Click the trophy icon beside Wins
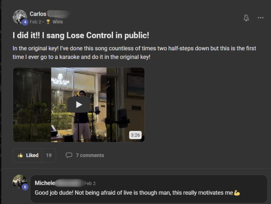This screenshot has width=271, height=204. tap(48, 22)
